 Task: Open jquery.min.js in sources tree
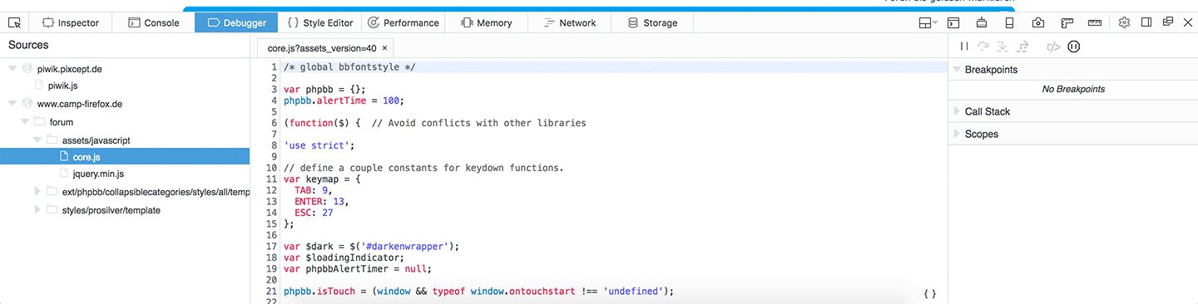97,174
